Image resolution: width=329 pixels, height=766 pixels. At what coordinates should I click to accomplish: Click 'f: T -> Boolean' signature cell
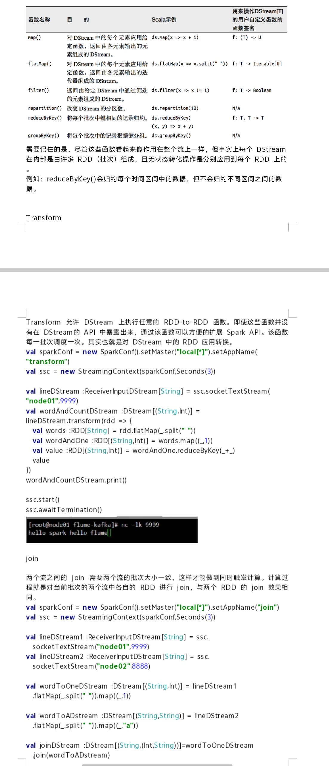pyautogui.click(x=252, y=90)
